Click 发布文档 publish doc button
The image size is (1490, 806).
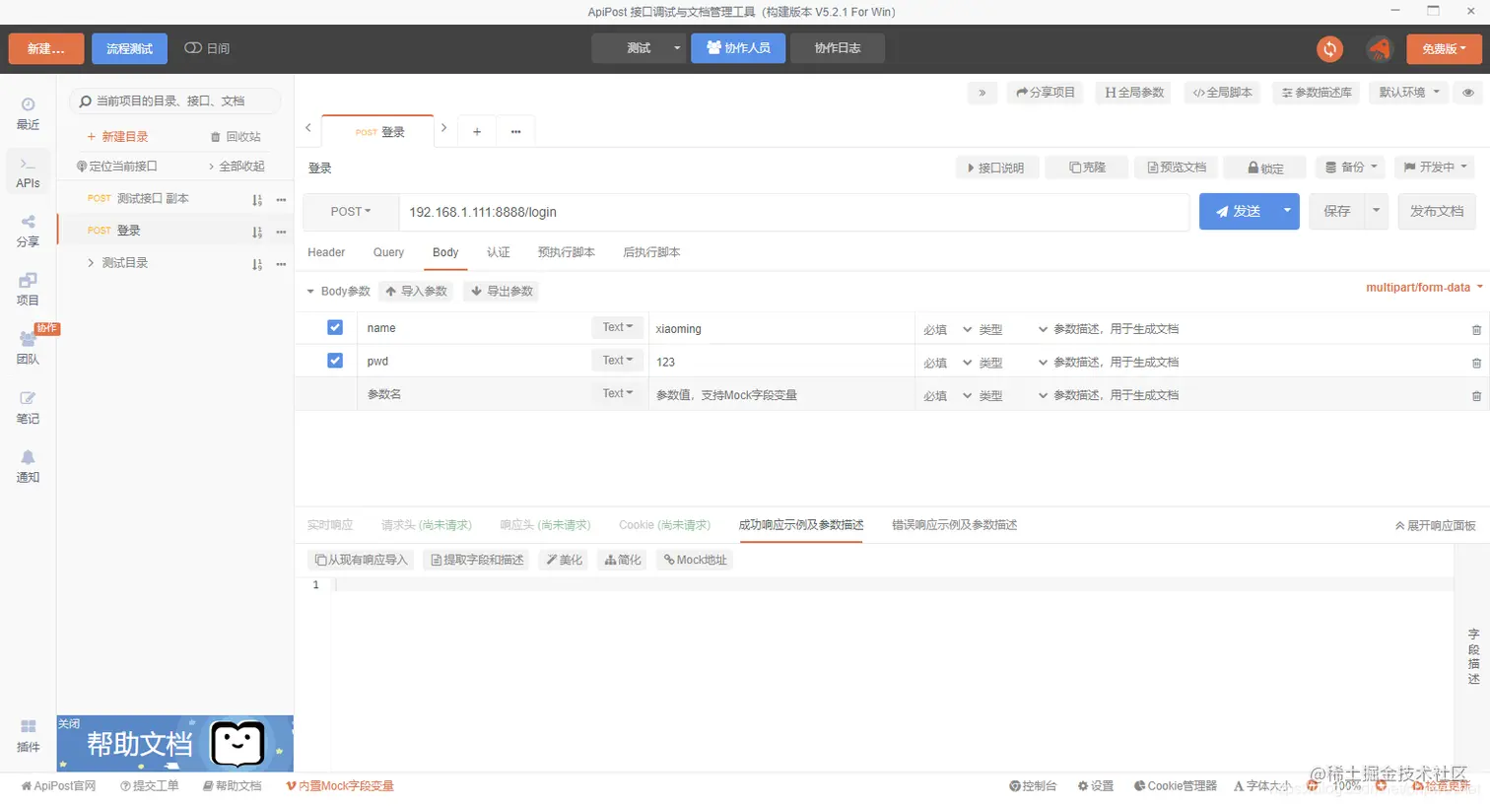point(1437,211)
